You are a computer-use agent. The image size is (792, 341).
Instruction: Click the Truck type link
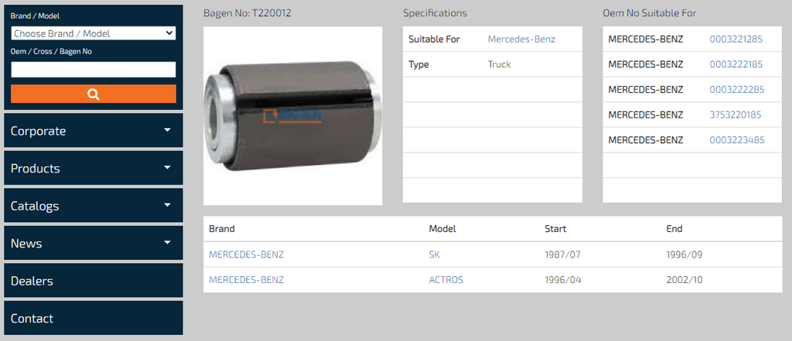tap(499, 64)
